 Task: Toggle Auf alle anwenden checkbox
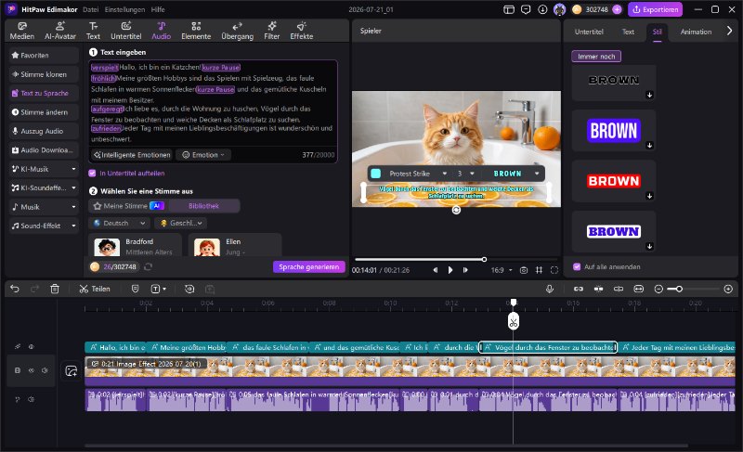577,267
